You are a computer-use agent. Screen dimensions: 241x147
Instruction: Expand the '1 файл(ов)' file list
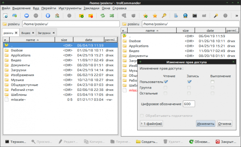coord(152,124)
